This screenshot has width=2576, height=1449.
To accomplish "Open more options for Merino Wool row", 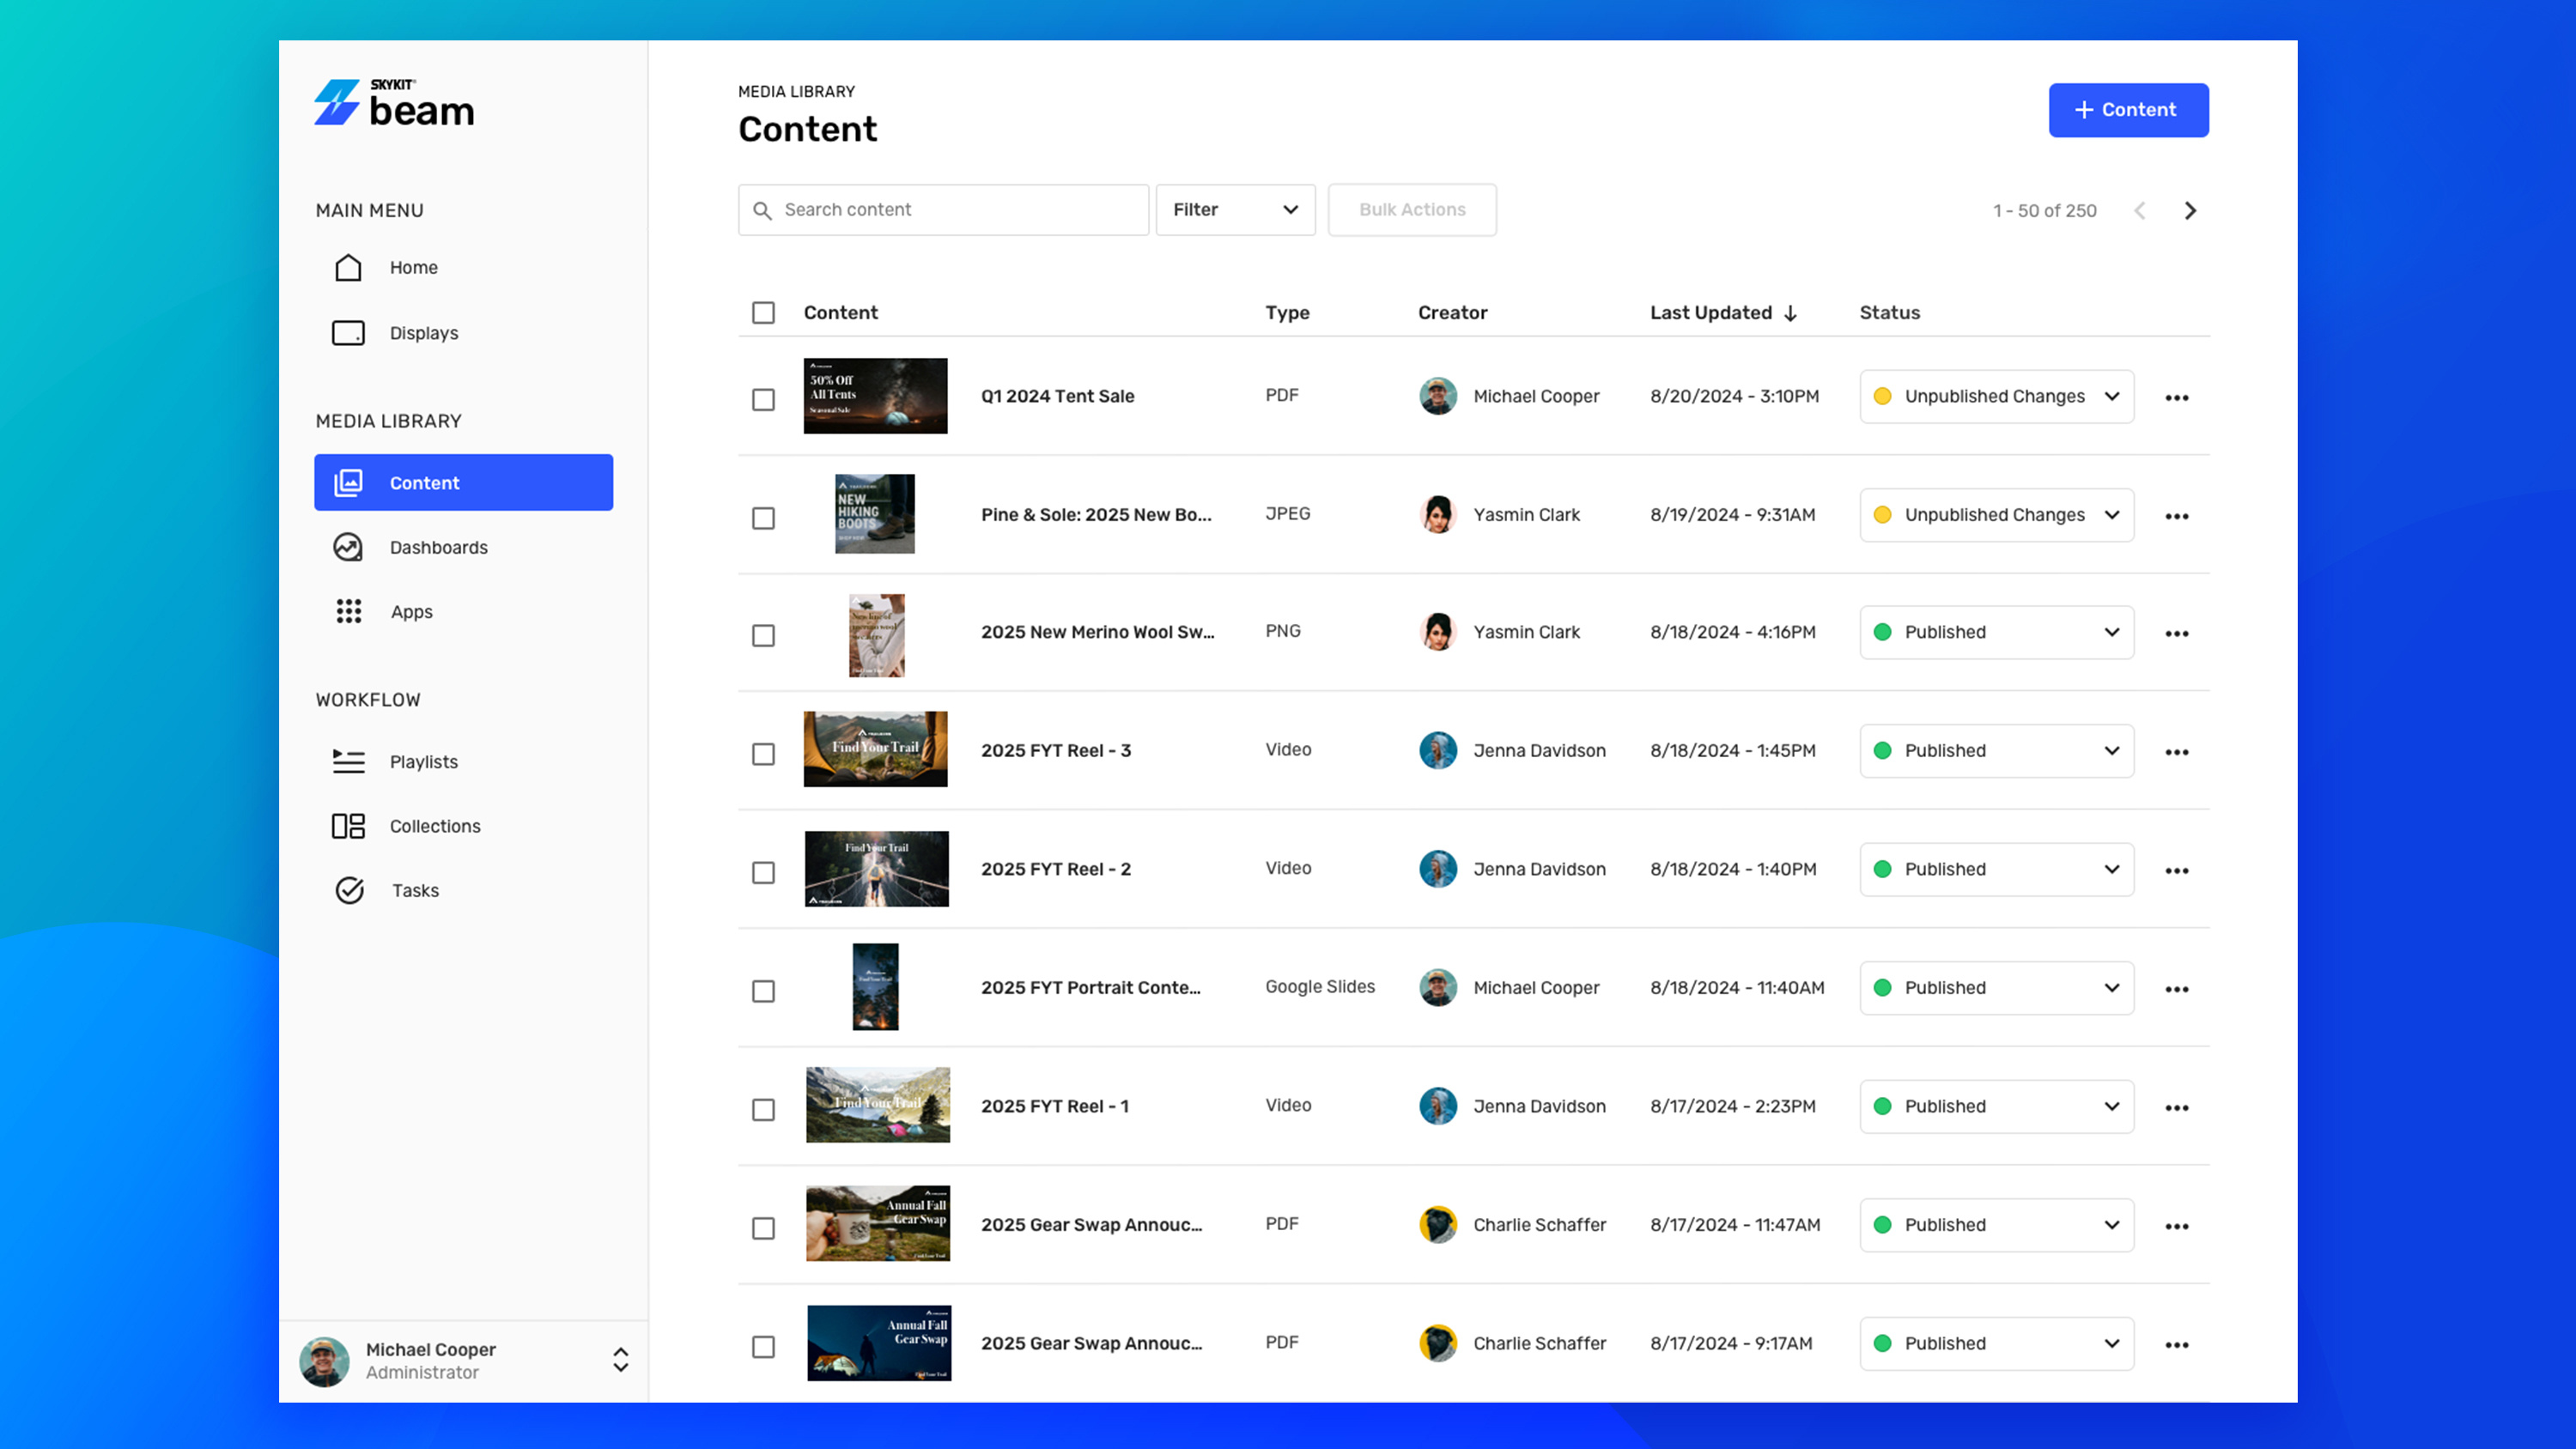I will point(2177,634).
